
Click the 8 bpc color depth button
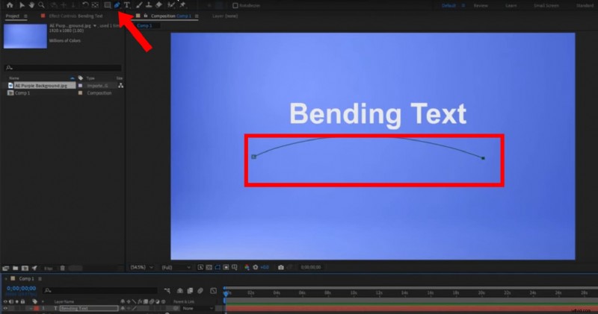pyautogui.click(x=48, y=269)
